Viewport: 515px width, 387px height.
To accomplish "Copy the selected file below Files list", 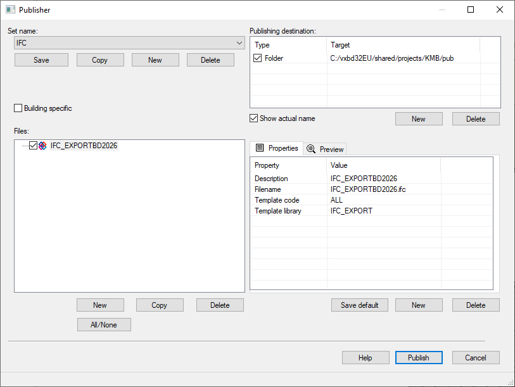I will pyautogui.click(x=160, y=305).
